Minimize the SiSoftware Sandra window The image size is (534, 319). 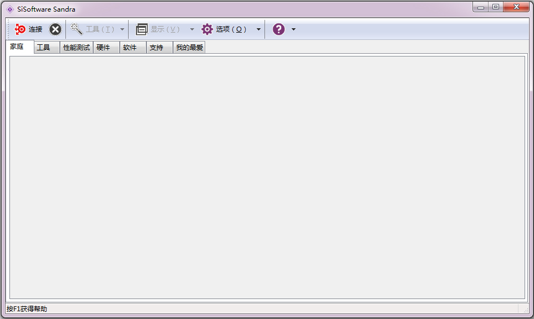click(x=481, y=7)
